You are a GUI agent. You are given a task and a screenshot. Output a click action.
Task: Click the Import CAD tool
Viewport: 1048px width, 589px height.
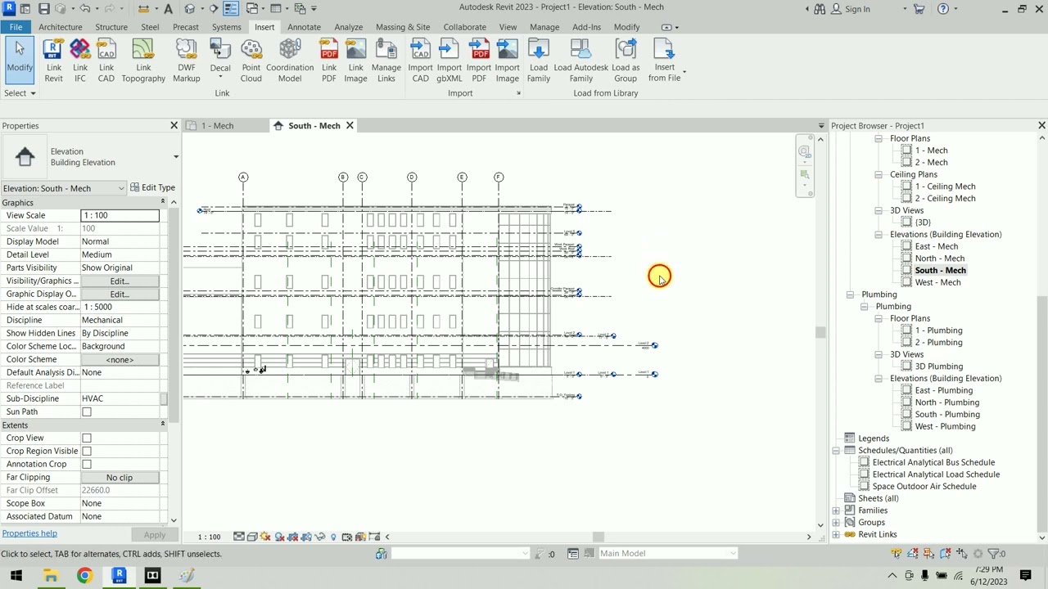420,60
